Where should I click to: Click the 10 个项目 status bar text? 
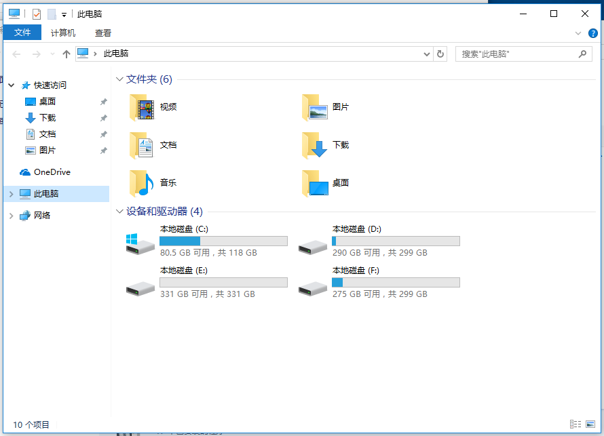click(31, 425)
